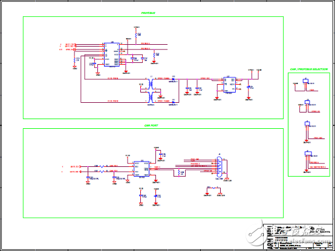The image size is (335, 251).
Task: Click the upper diode after the transformer
Action: point(174,79)
